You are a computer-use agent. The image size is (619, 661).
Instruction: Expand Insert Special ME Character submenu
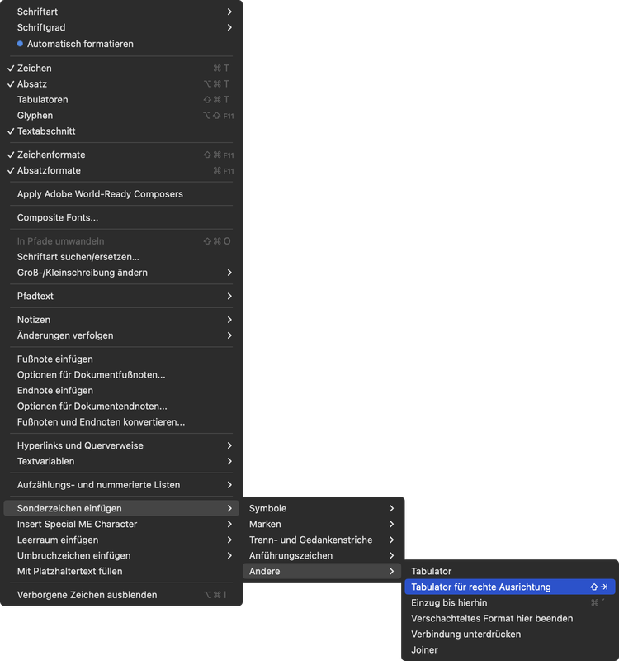click(121, 524)
